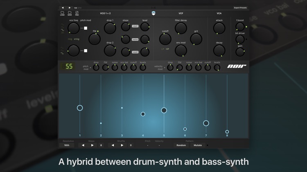The height and width of the screenshot is (172, 307).
Task: Click the vco freq knob
Action: [73, 28]
